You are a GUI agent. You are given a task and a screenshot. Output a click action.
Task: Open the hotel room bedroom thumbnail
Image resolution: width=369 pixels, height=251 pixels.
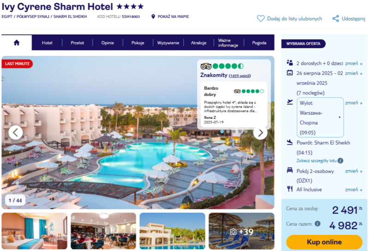point(34,231)
